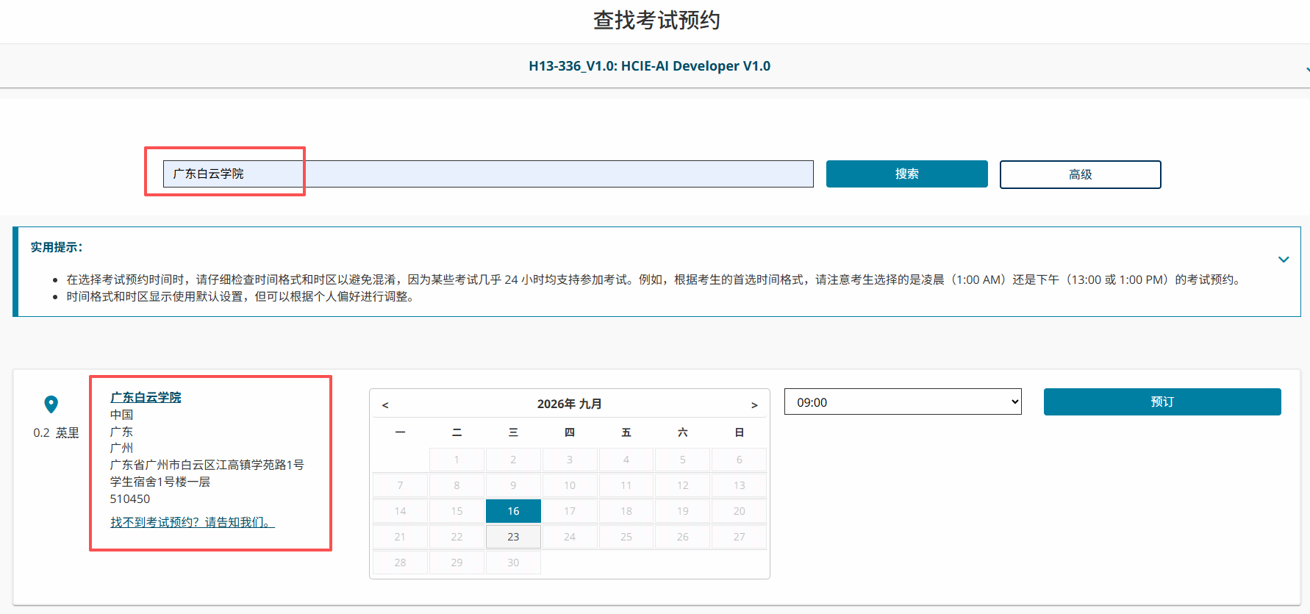Click address line 广东省广州市白云区江高镇学苑路1号
The image size is (1310, 614).
[x=207, y=465]
